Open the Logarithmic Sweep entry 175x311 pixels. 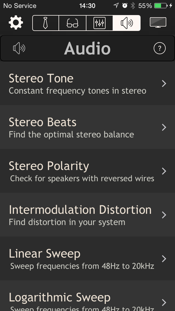87,296
